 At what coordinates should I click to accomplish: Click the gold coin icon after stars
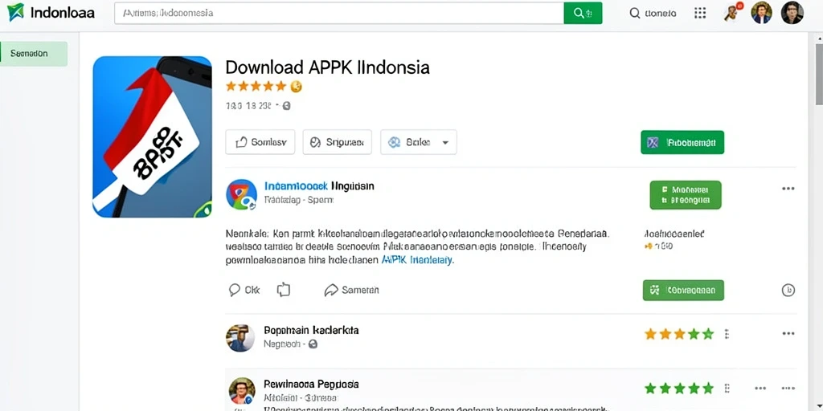296,87
